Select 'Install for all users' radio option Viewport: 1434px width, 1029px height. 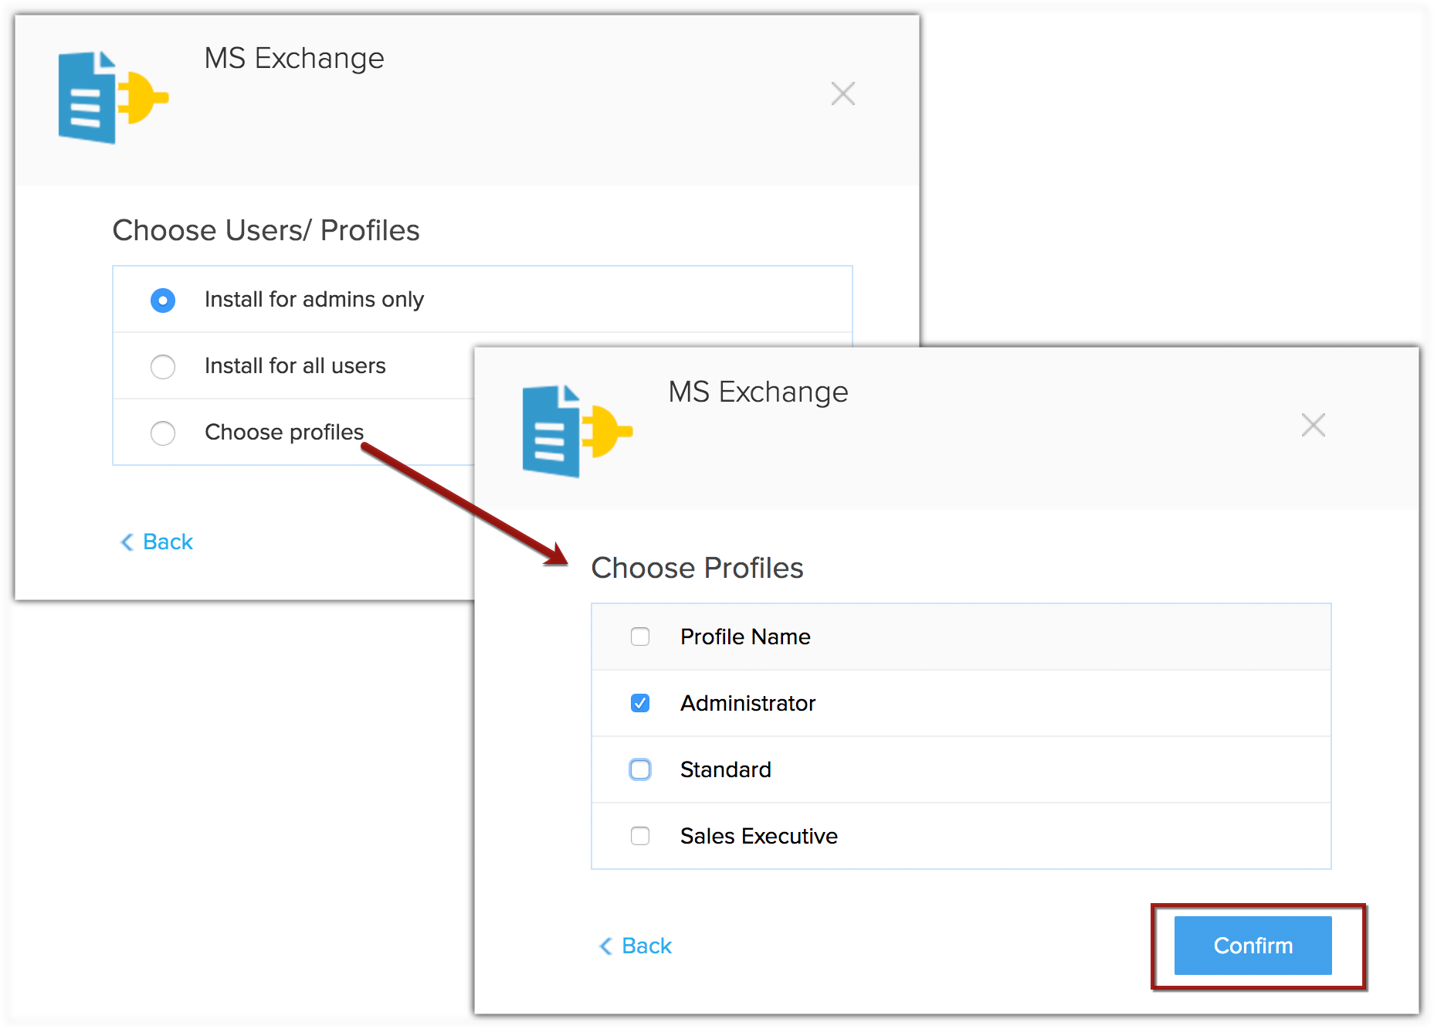point(163,366)
